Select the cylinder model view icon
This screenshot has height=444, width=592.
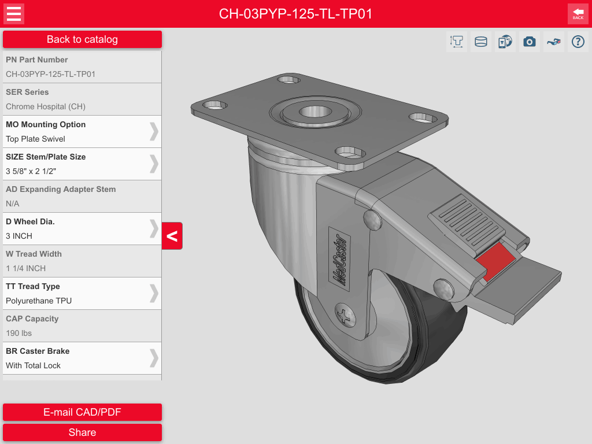click(480, 41)
